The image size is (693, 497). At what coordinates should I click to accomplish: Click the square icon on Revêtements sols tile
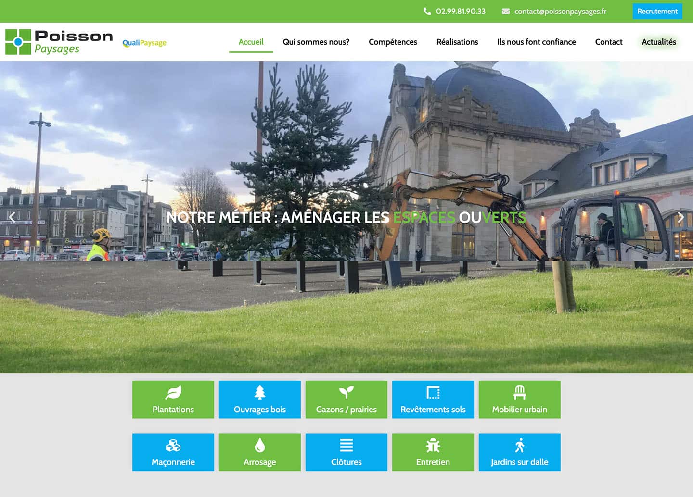coord(433,393)
